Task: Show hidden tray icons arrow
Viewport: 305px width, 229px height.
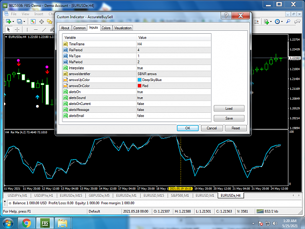Action: pyautogui.click(x=253, y=224)
